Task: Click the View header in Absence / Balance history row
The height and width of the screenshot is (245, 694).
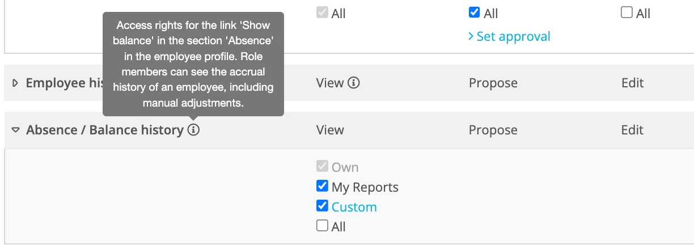Action: pyautogui.click(x=330, y=130)
